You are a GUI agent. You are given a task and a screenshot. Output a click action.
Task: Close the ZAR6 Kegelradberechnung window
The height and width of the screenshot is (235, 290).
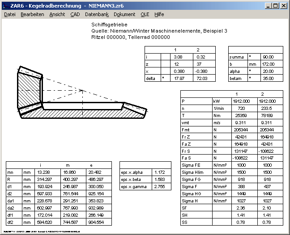click(283, 6)
